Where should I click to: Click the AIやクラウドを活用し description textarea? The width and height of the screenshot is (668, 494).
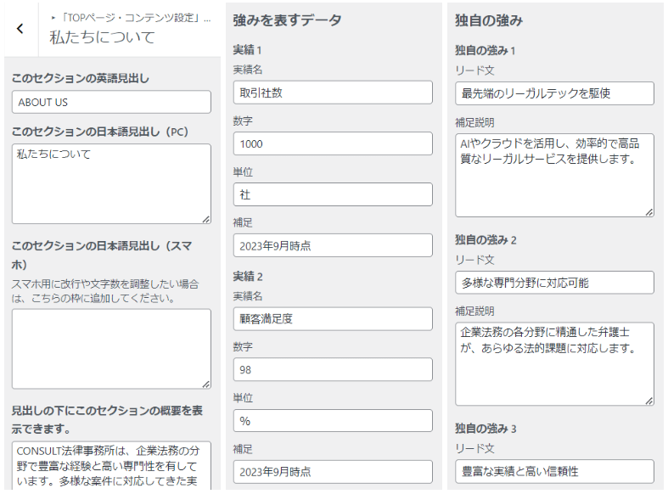coord(554,176)
